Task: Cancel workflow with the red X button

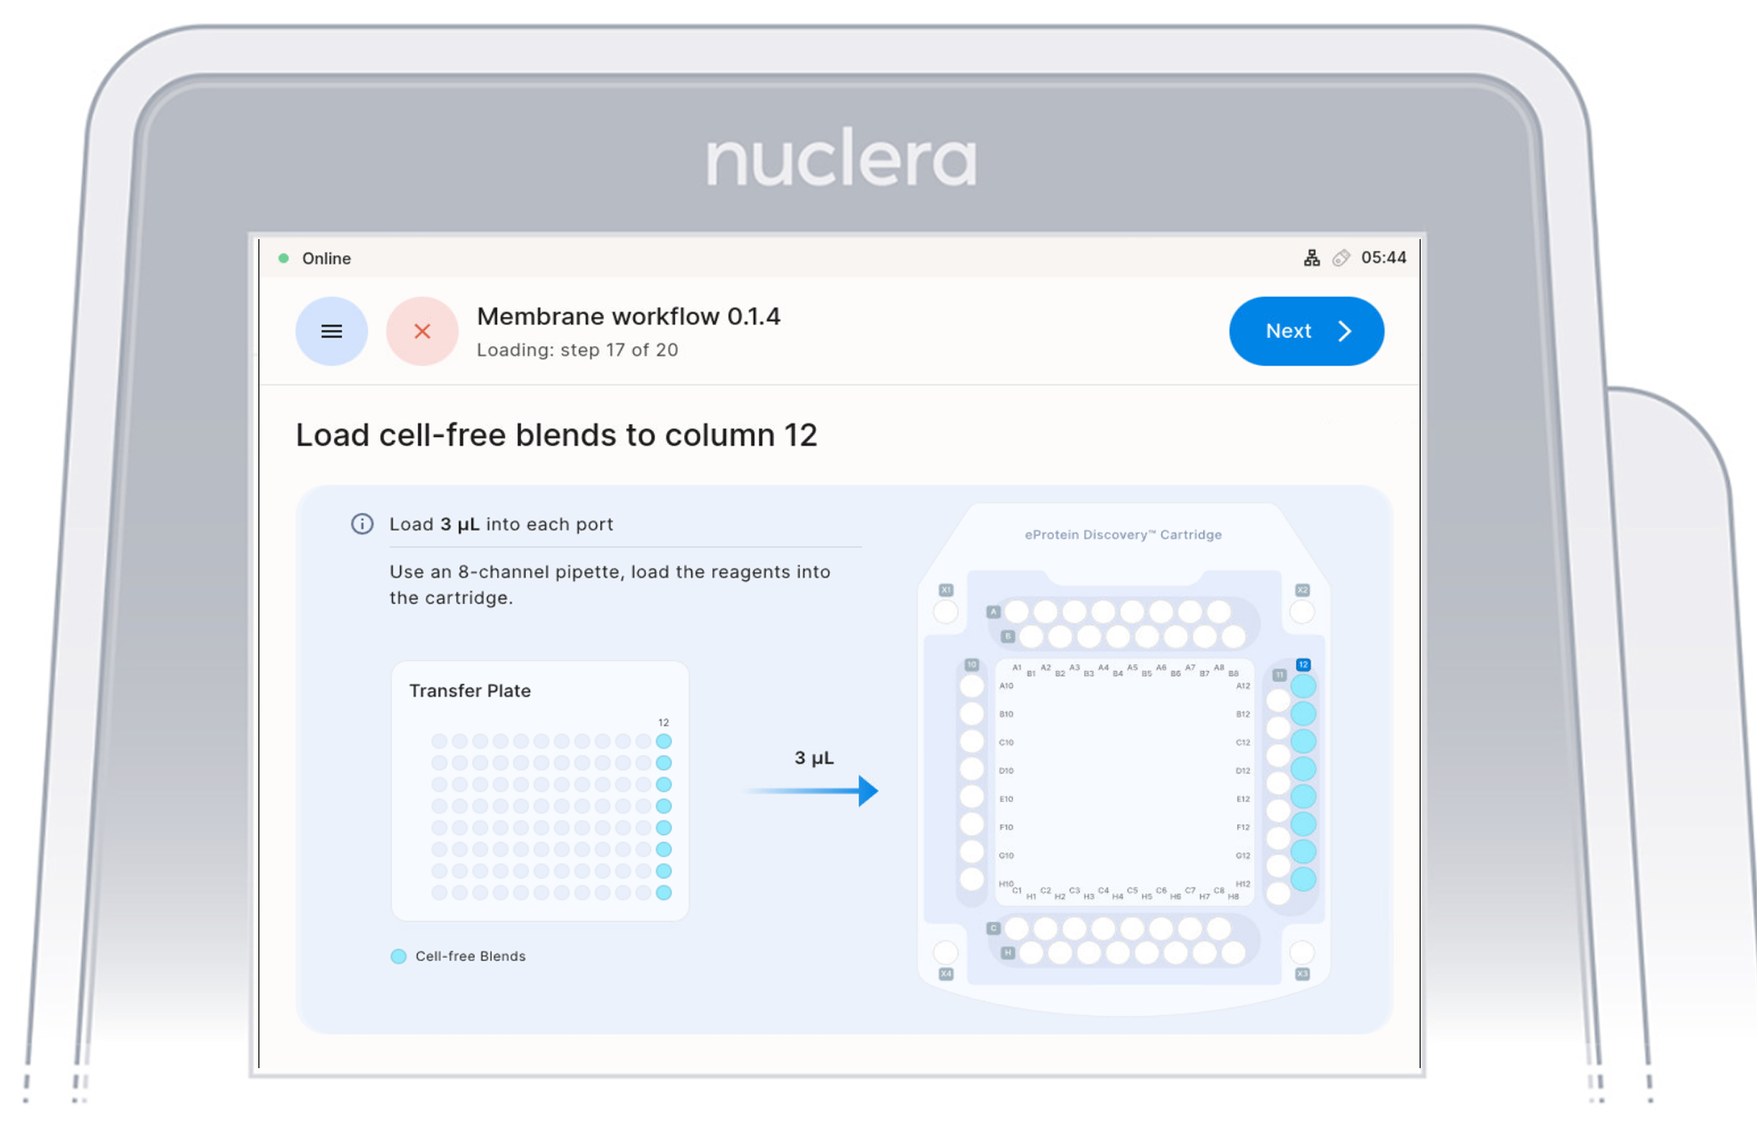Action: [422, 331]
